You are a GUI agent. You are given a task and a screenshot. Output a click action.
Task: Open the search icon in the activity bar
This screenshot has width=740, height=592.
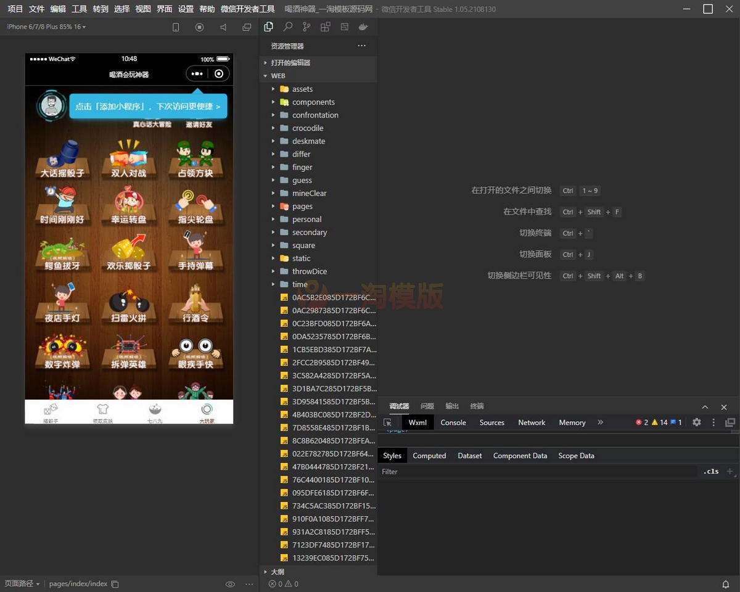click(287, 27)
